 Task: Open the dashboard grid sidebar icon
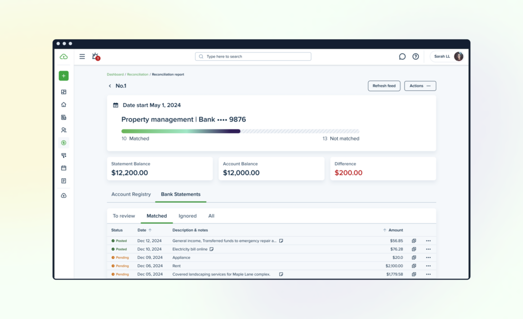coord(64,92)
